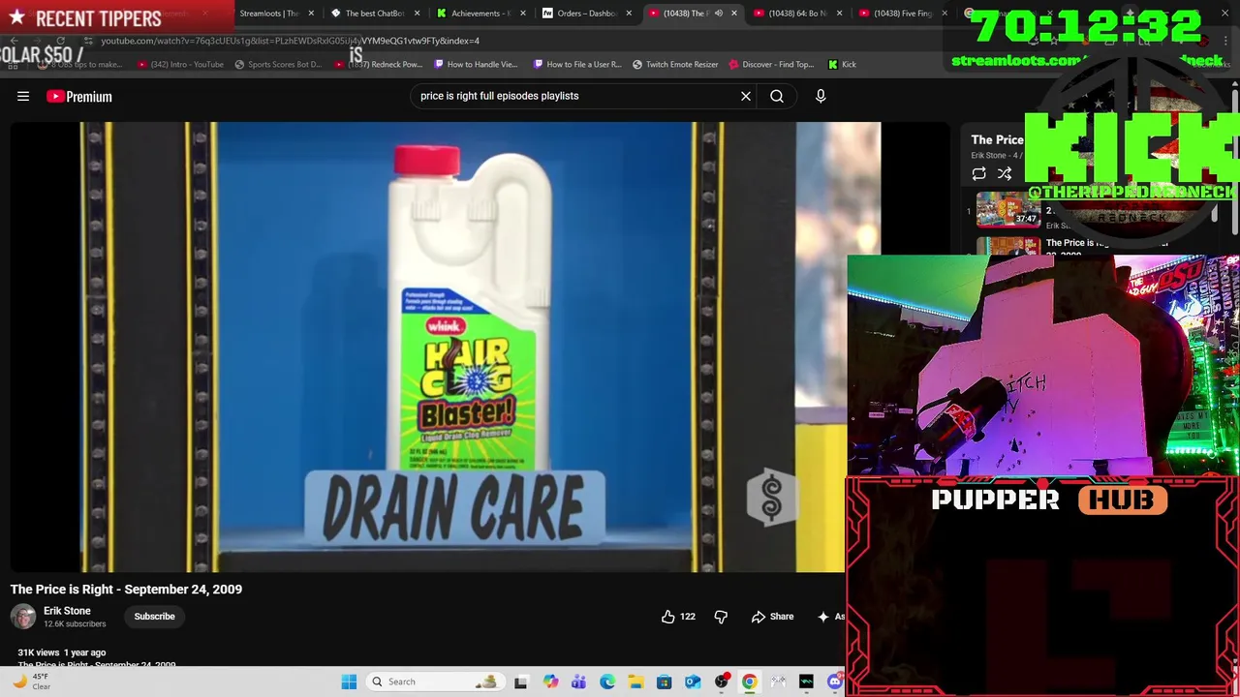The height and width of the screenshot is (697, 1240).
Task: Close the Streamloots tab
Action: 311,14
